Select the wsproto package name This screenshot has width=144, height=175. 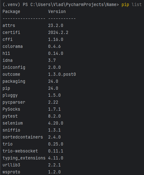click(x=11, y=172)
